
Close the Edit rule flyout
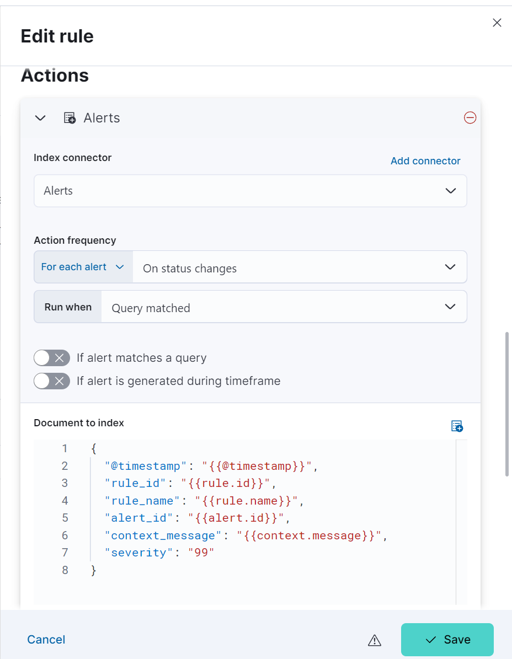pos(497,23)
